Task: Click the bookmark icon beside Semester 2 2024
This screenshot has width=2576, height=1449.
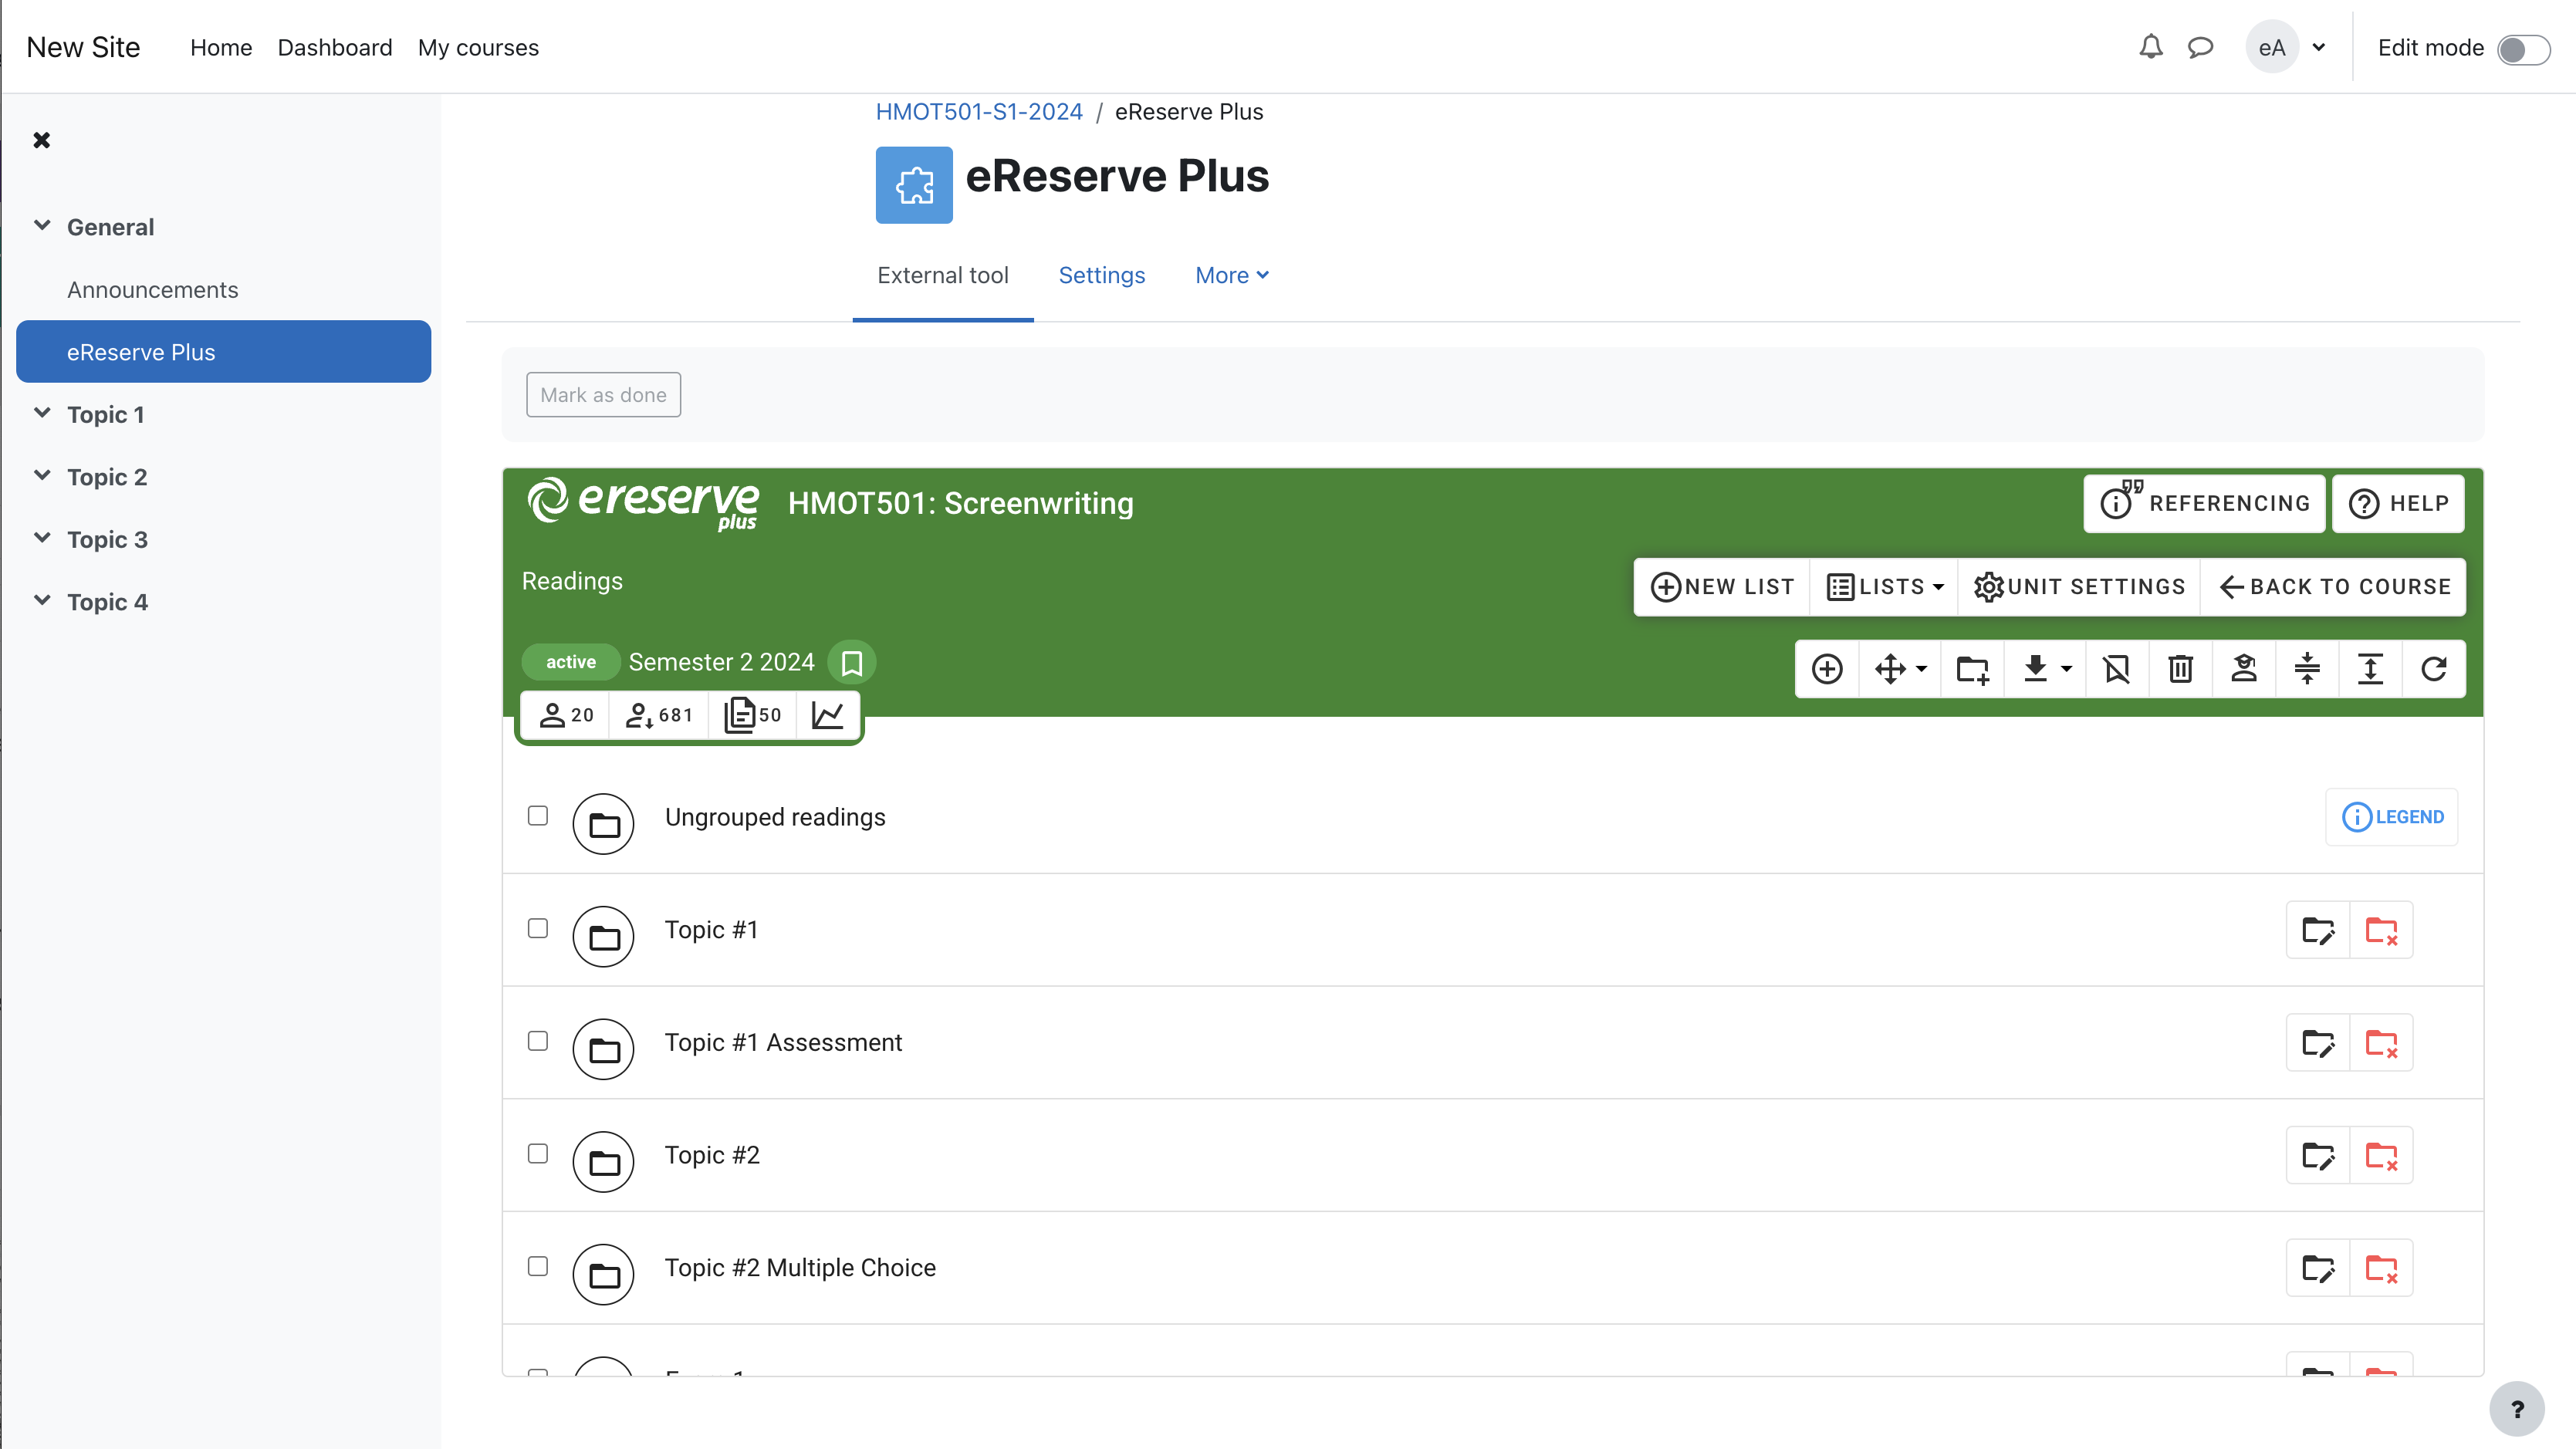Action: [852, 662]
